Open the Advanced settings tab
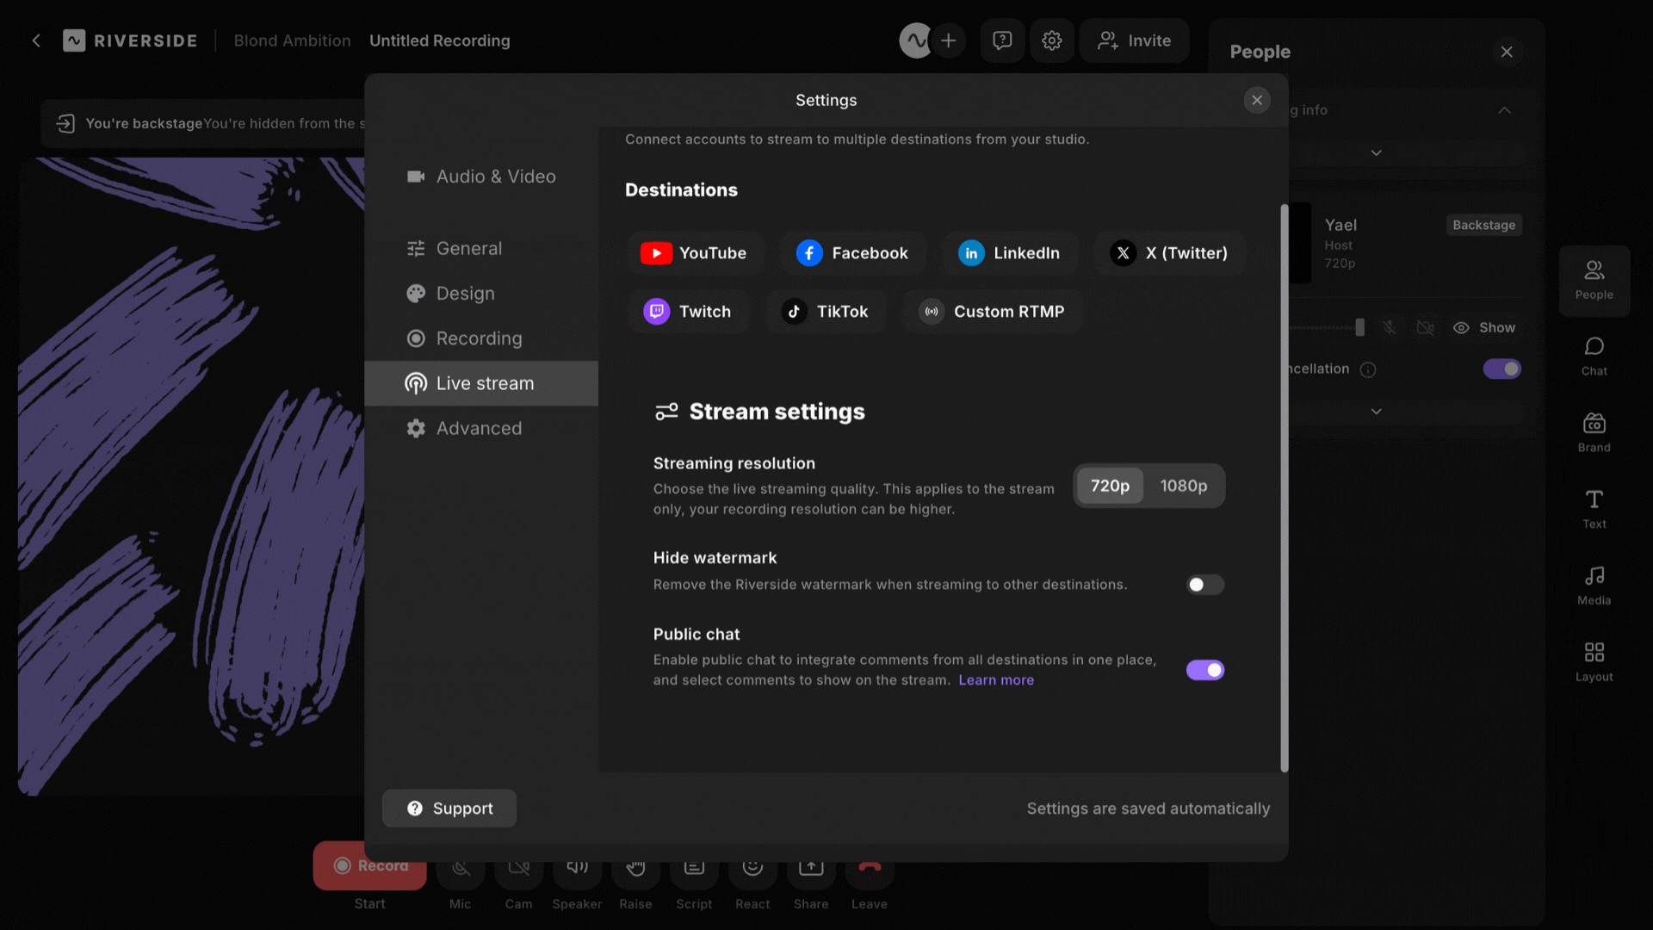 coord(479,428)
